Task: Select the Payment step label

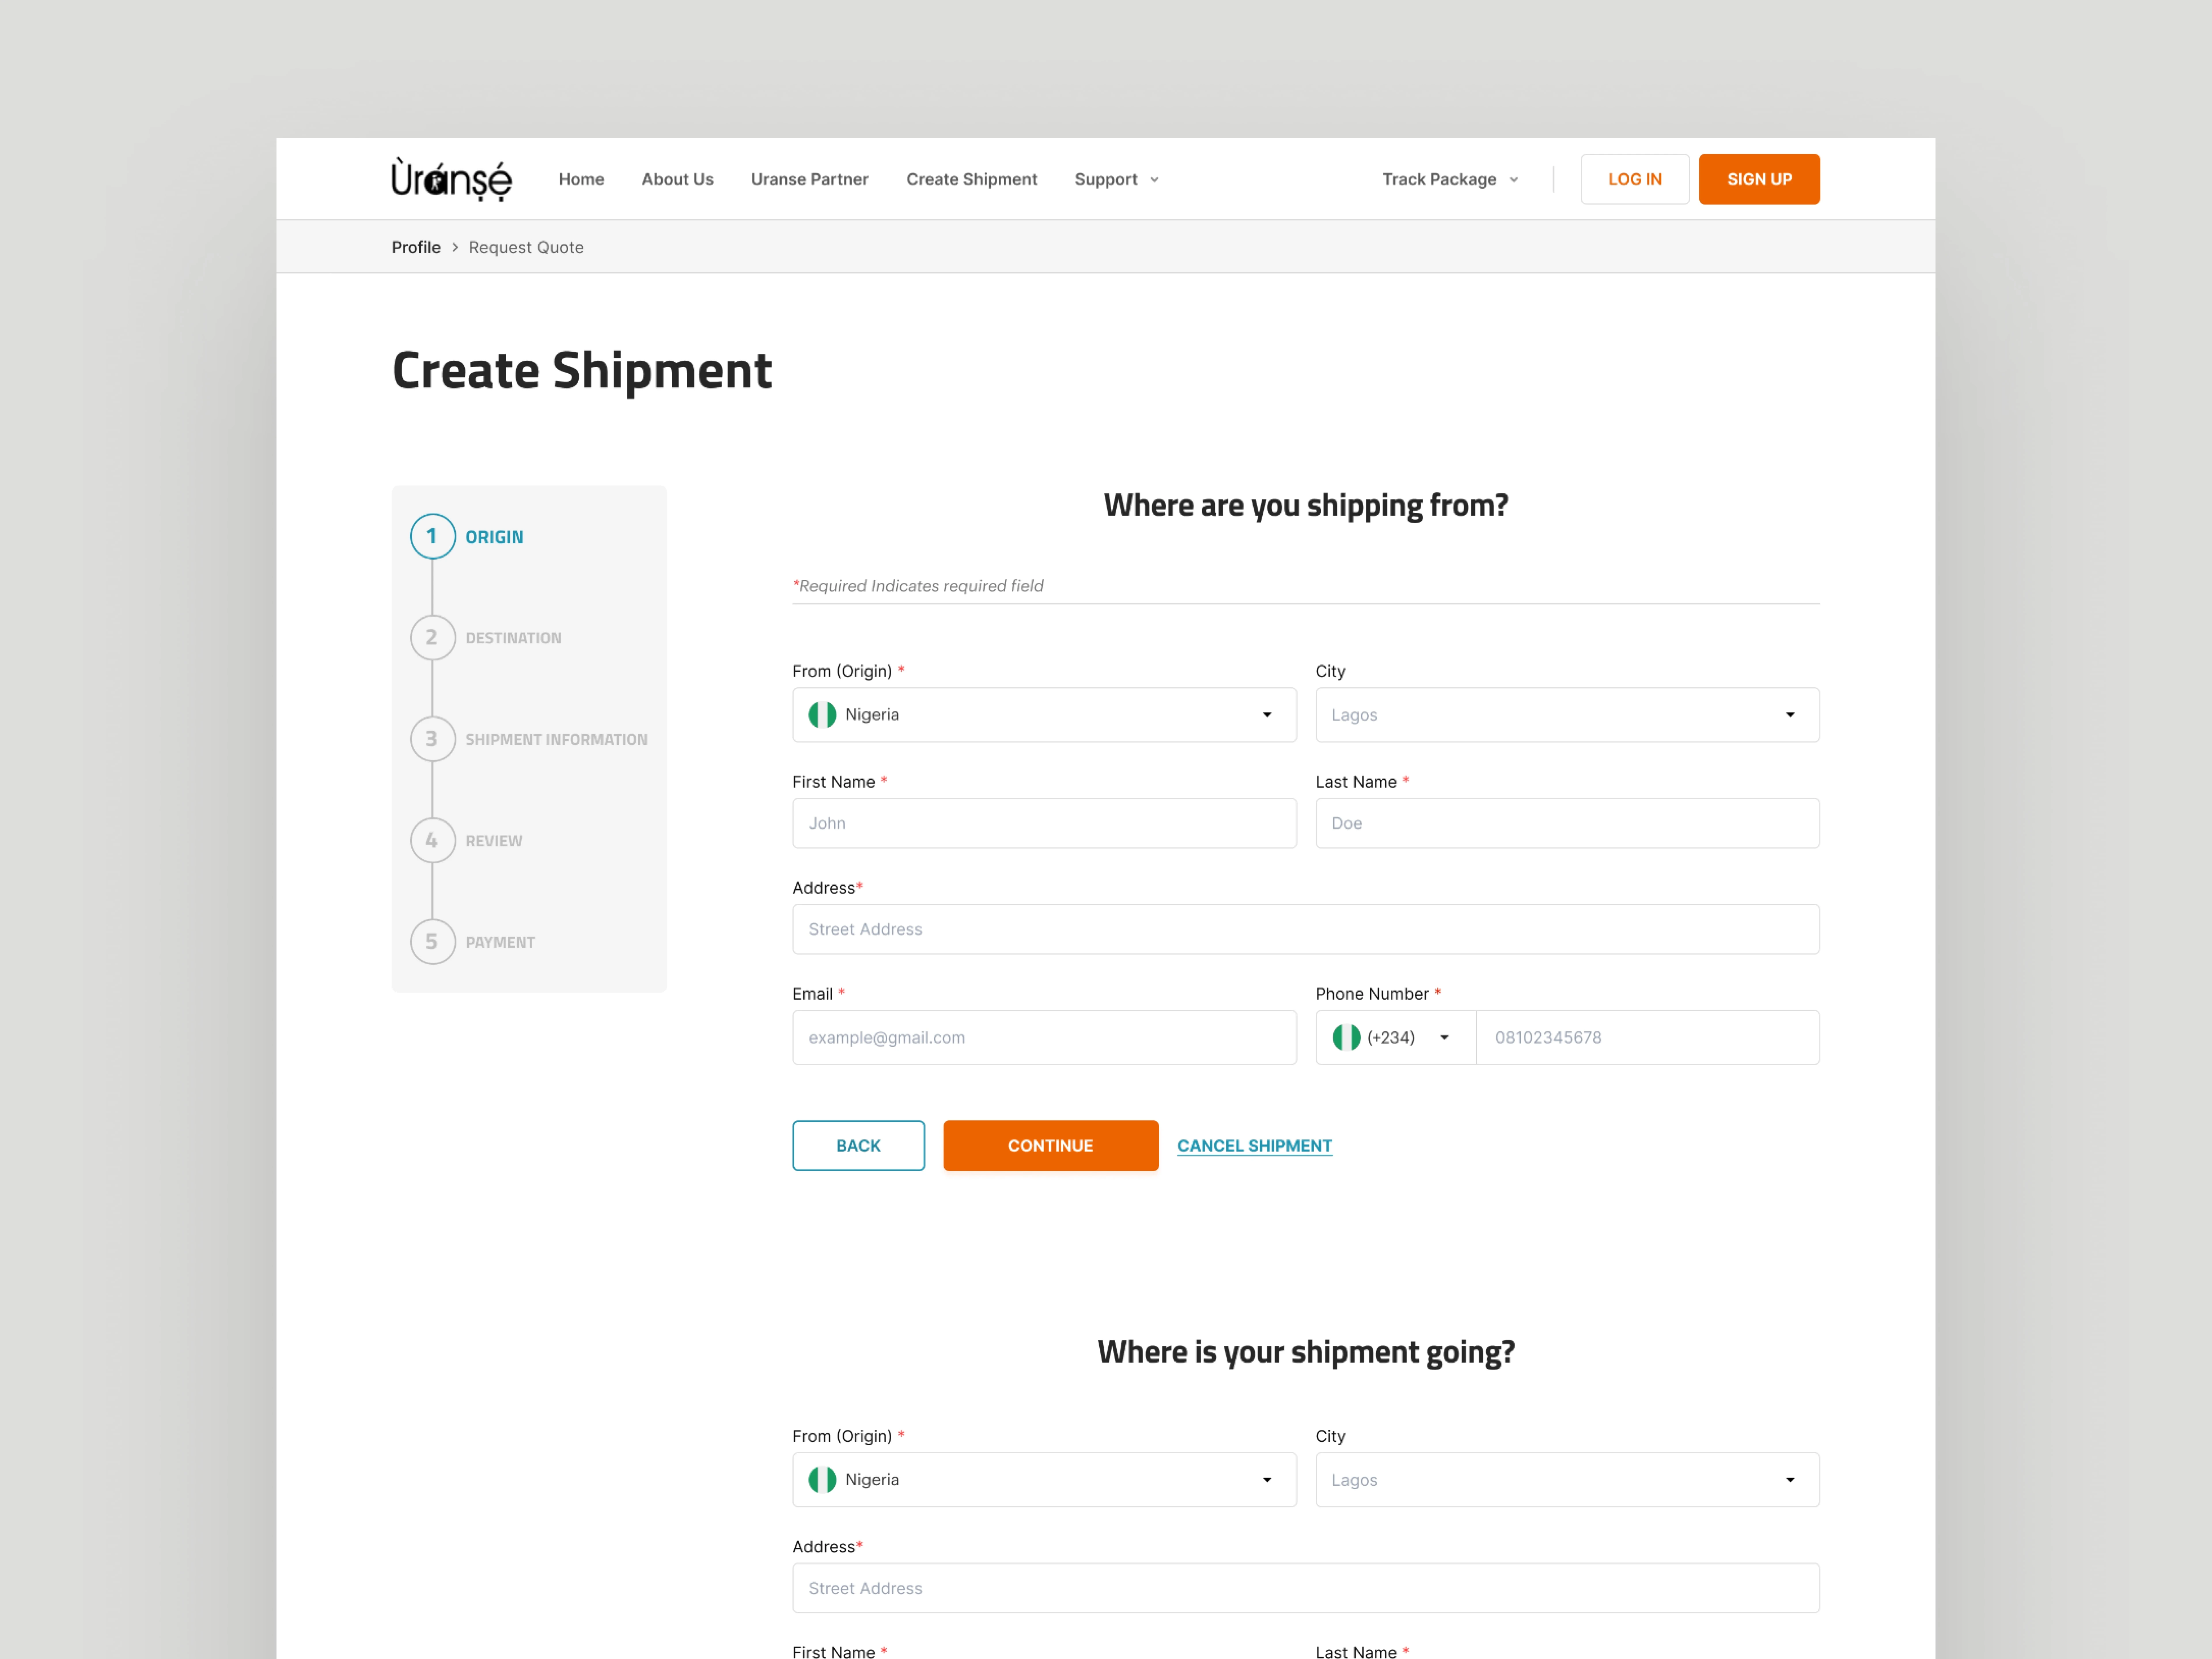Action: (500, 942)
